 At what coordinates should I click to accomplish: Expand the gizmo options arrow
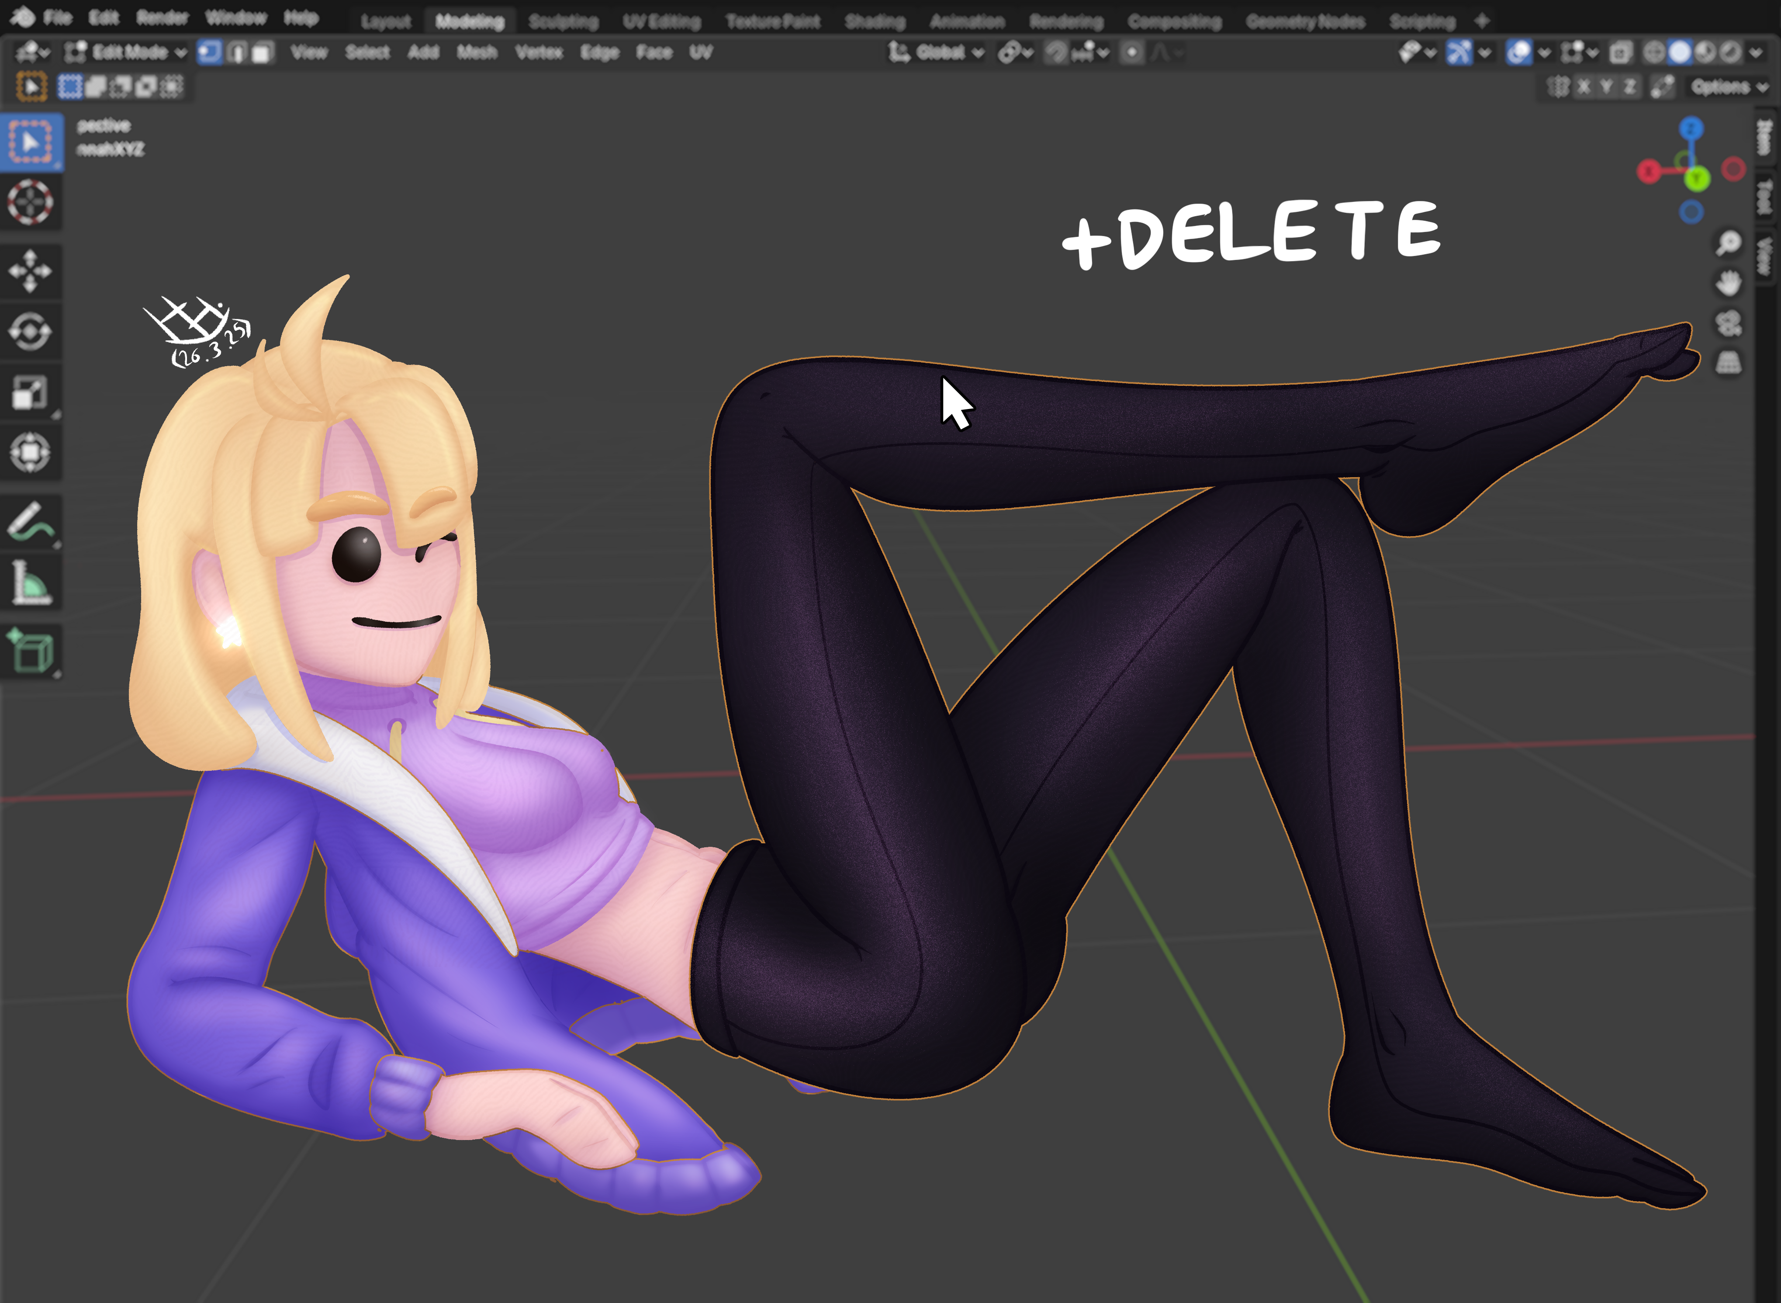click(x=1485, y=53)
